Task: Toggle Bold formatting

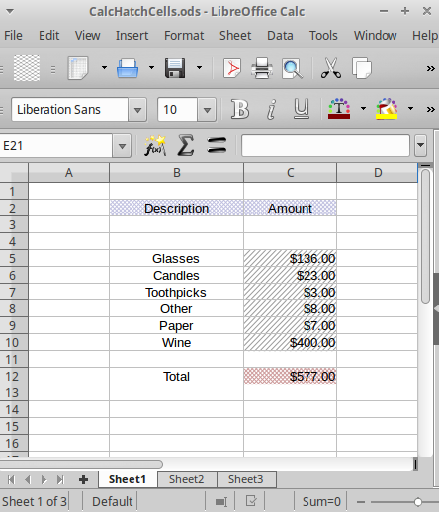Action: click(240, 109)
